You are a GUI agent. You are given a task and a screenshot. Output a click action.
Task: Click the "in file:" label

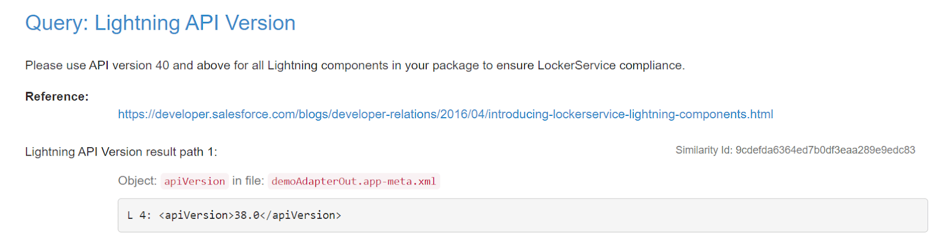(x=248, y=181)
